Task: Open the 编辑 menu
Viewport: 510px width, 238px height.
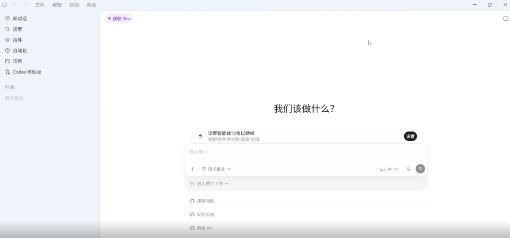Action: pyautogui.click(x=57, y=5)
